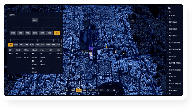
Task: Click the upper scroll arrow beside third chart row
Action: (62, 41)
